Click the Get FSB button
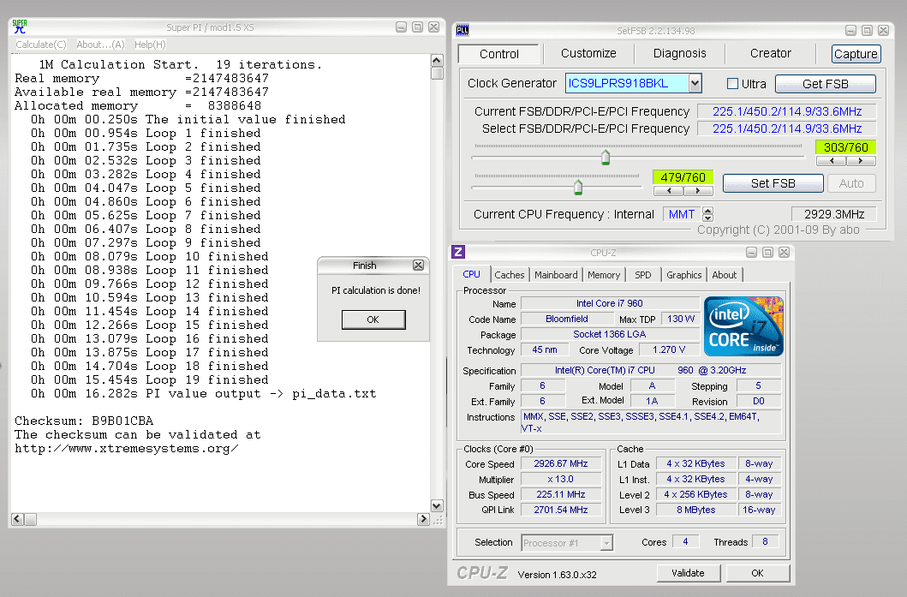Viewport: 907px width, 597px height. coord(826,84)
